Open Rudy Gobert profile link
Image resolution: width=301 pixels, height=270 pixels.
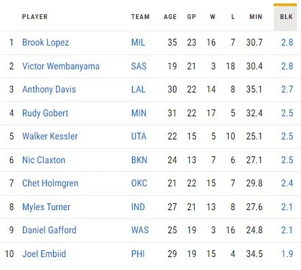pyautogui.click(x=45, y=113)
